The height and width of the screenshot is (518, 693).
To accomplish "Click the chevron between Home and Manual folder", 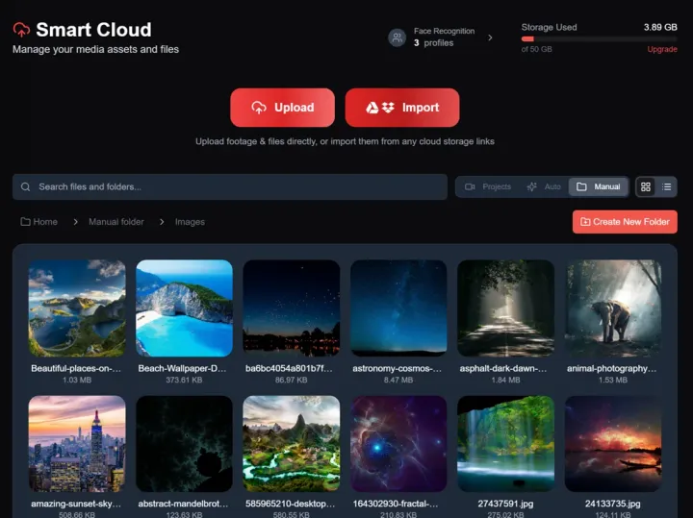I will pyautogui.click(x=76, y=221).
